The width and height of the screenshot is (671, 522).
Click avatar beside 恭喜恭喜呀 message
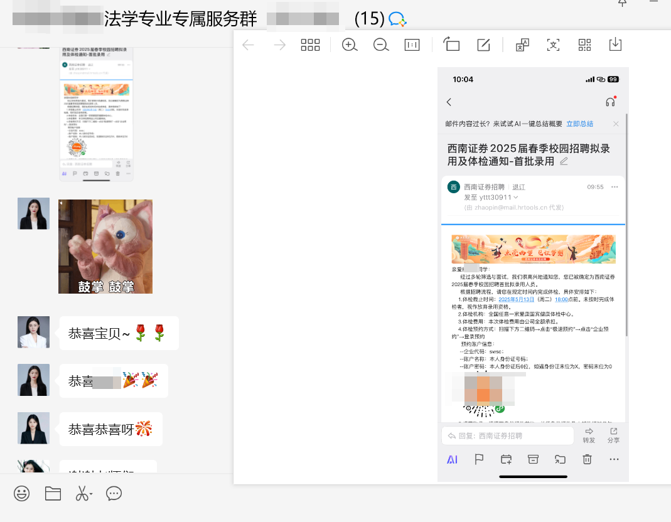click(x=33, y=429)
